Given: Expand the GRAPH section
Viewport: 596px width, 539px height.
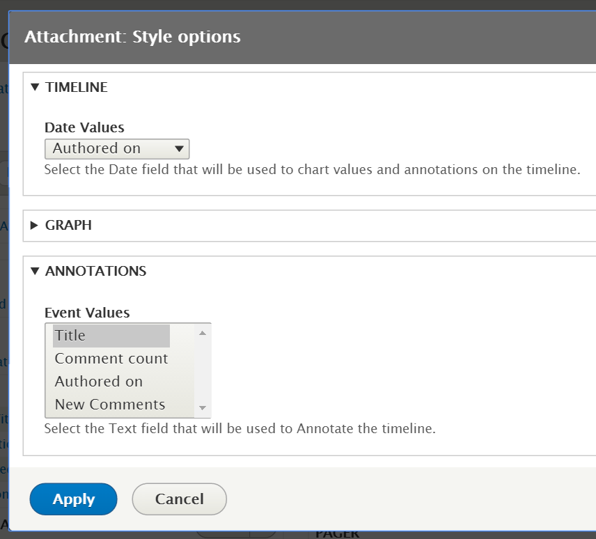Looking at the screenshot, I should click(x=61, y=225).
